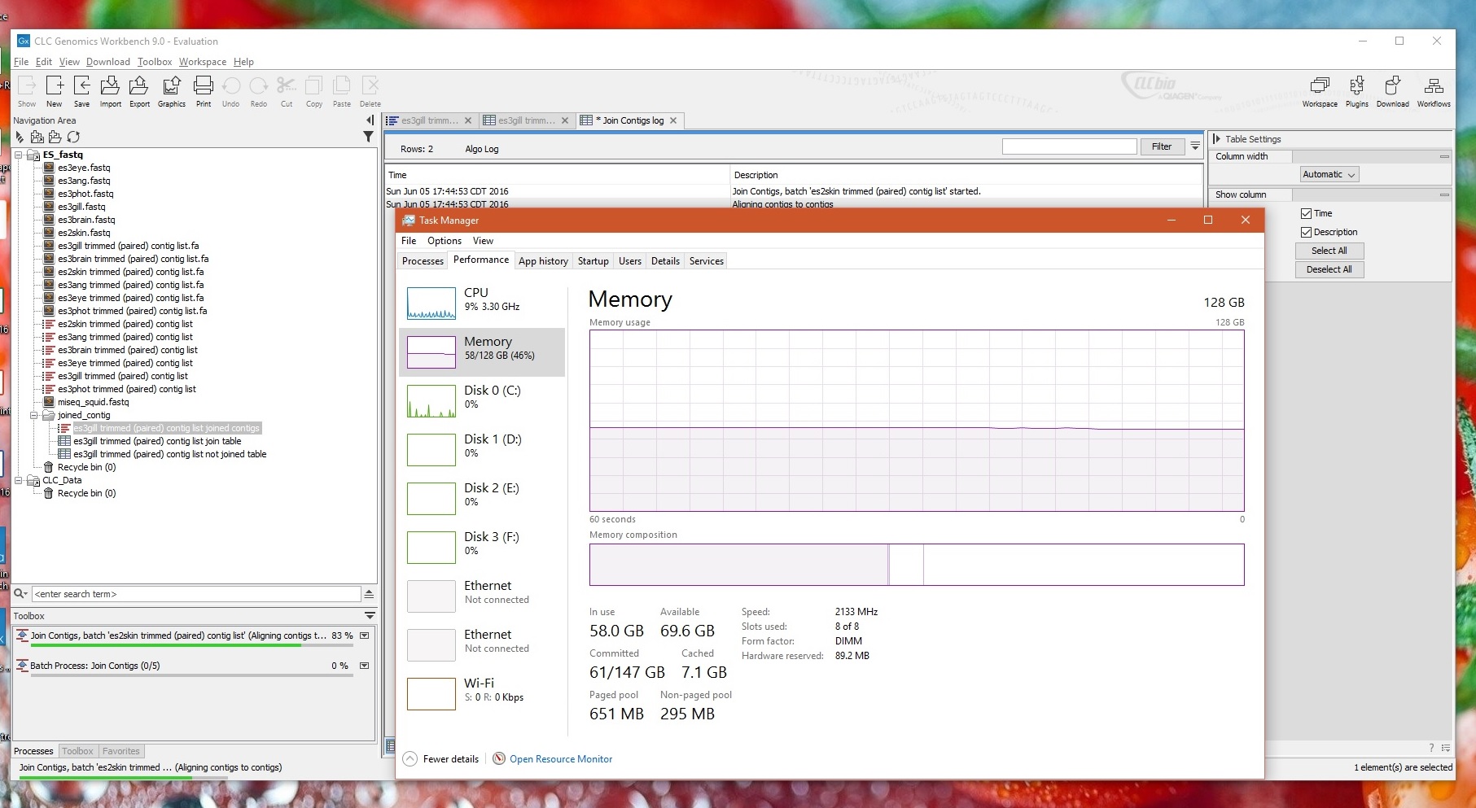The width and height of the screenshot is (1476, 808).
Task: Click the filter text field in log table
Action: tap(1069, 146)
